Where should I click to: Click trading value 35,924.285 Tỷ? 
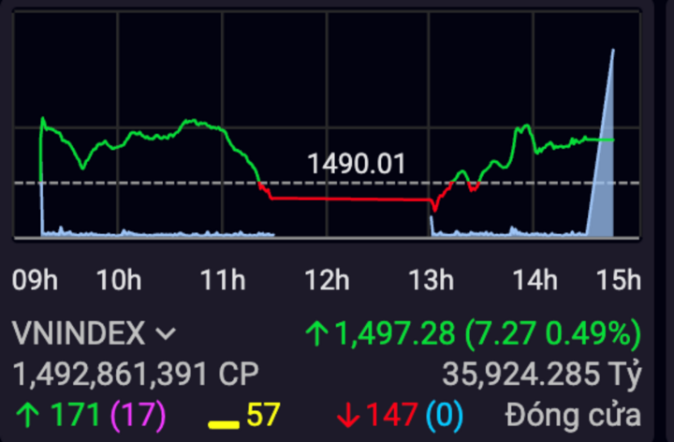(x=542, y=374)
